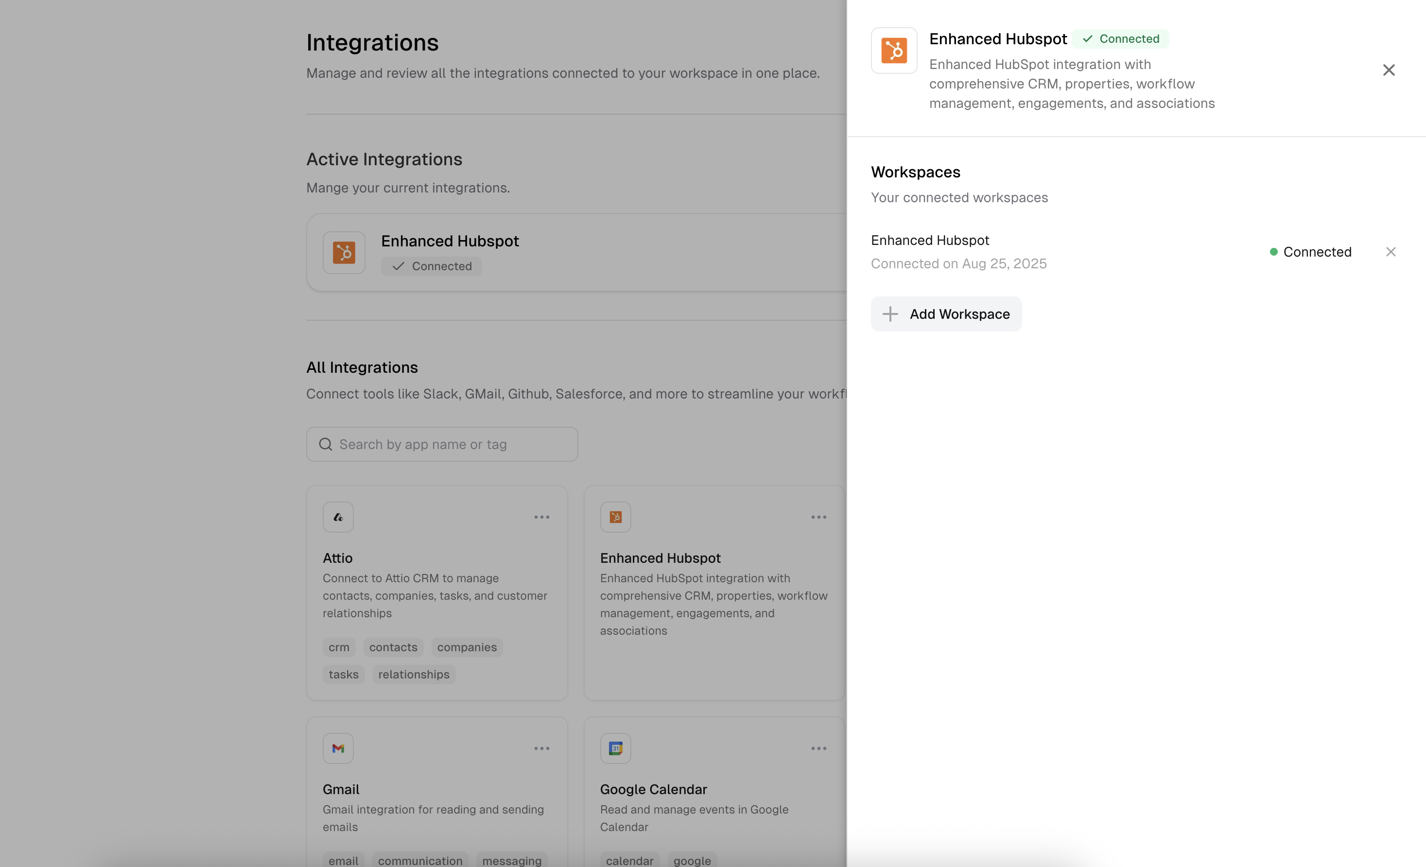
Task: Click the Gmail envelope icon
Action: [x=338, y=748]
